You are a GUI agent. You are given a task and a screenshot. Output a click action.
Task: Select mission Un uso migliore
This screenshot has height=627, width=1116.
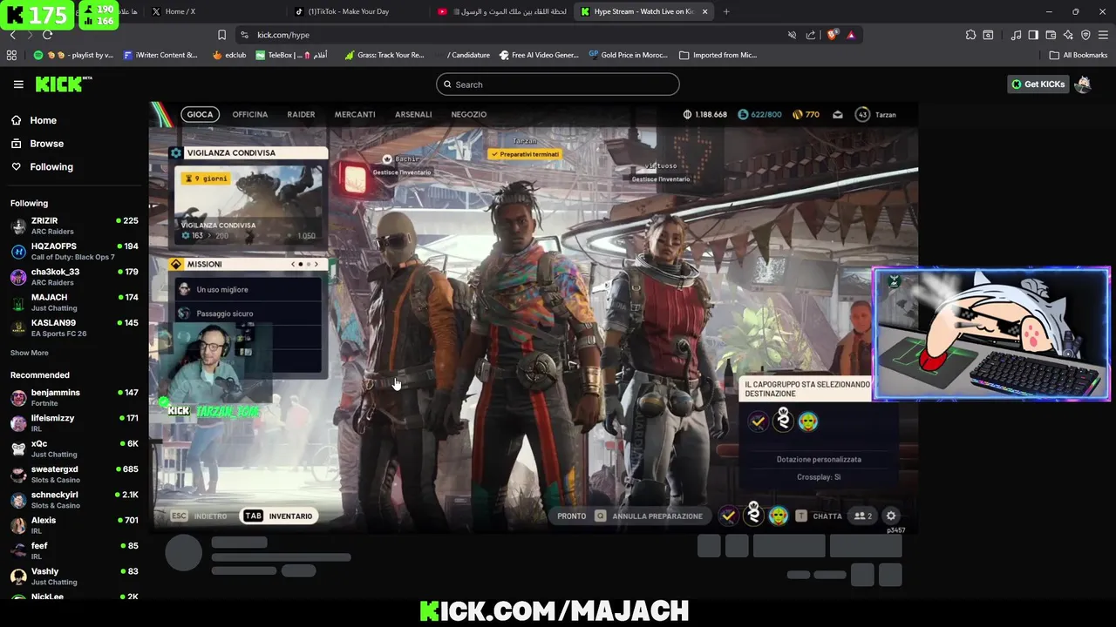pos(248,289)
